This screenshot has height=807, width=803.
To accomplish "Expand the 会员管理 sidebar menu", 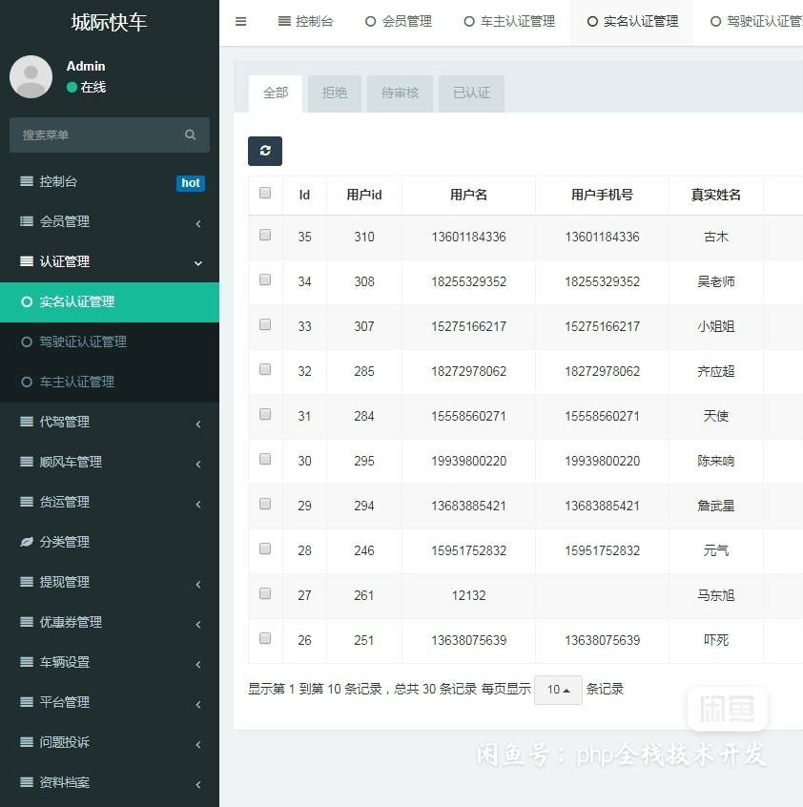I will point(110,221).
